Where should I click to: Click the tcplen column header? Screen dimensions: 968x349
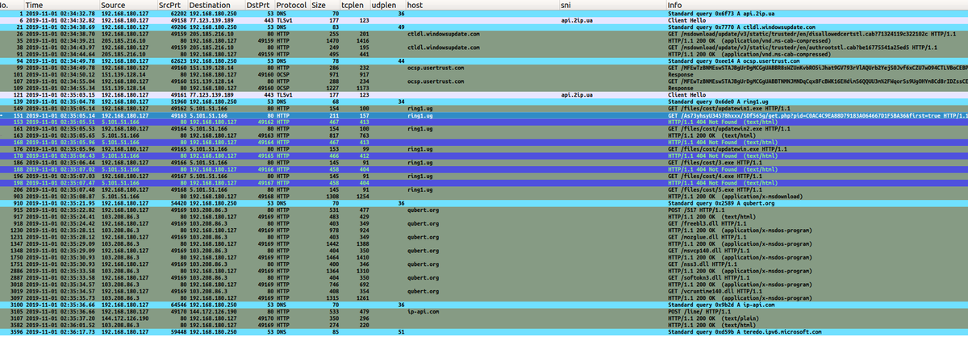coord(353,5)
